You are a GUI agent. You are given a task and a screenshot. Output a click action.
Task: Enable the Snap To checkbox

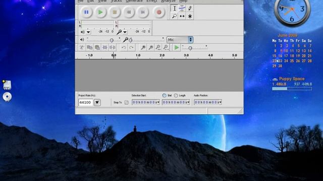126,102
